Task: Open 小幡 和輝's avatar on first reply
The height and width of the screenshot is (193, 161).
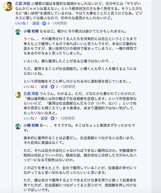Action: [18, 32]
